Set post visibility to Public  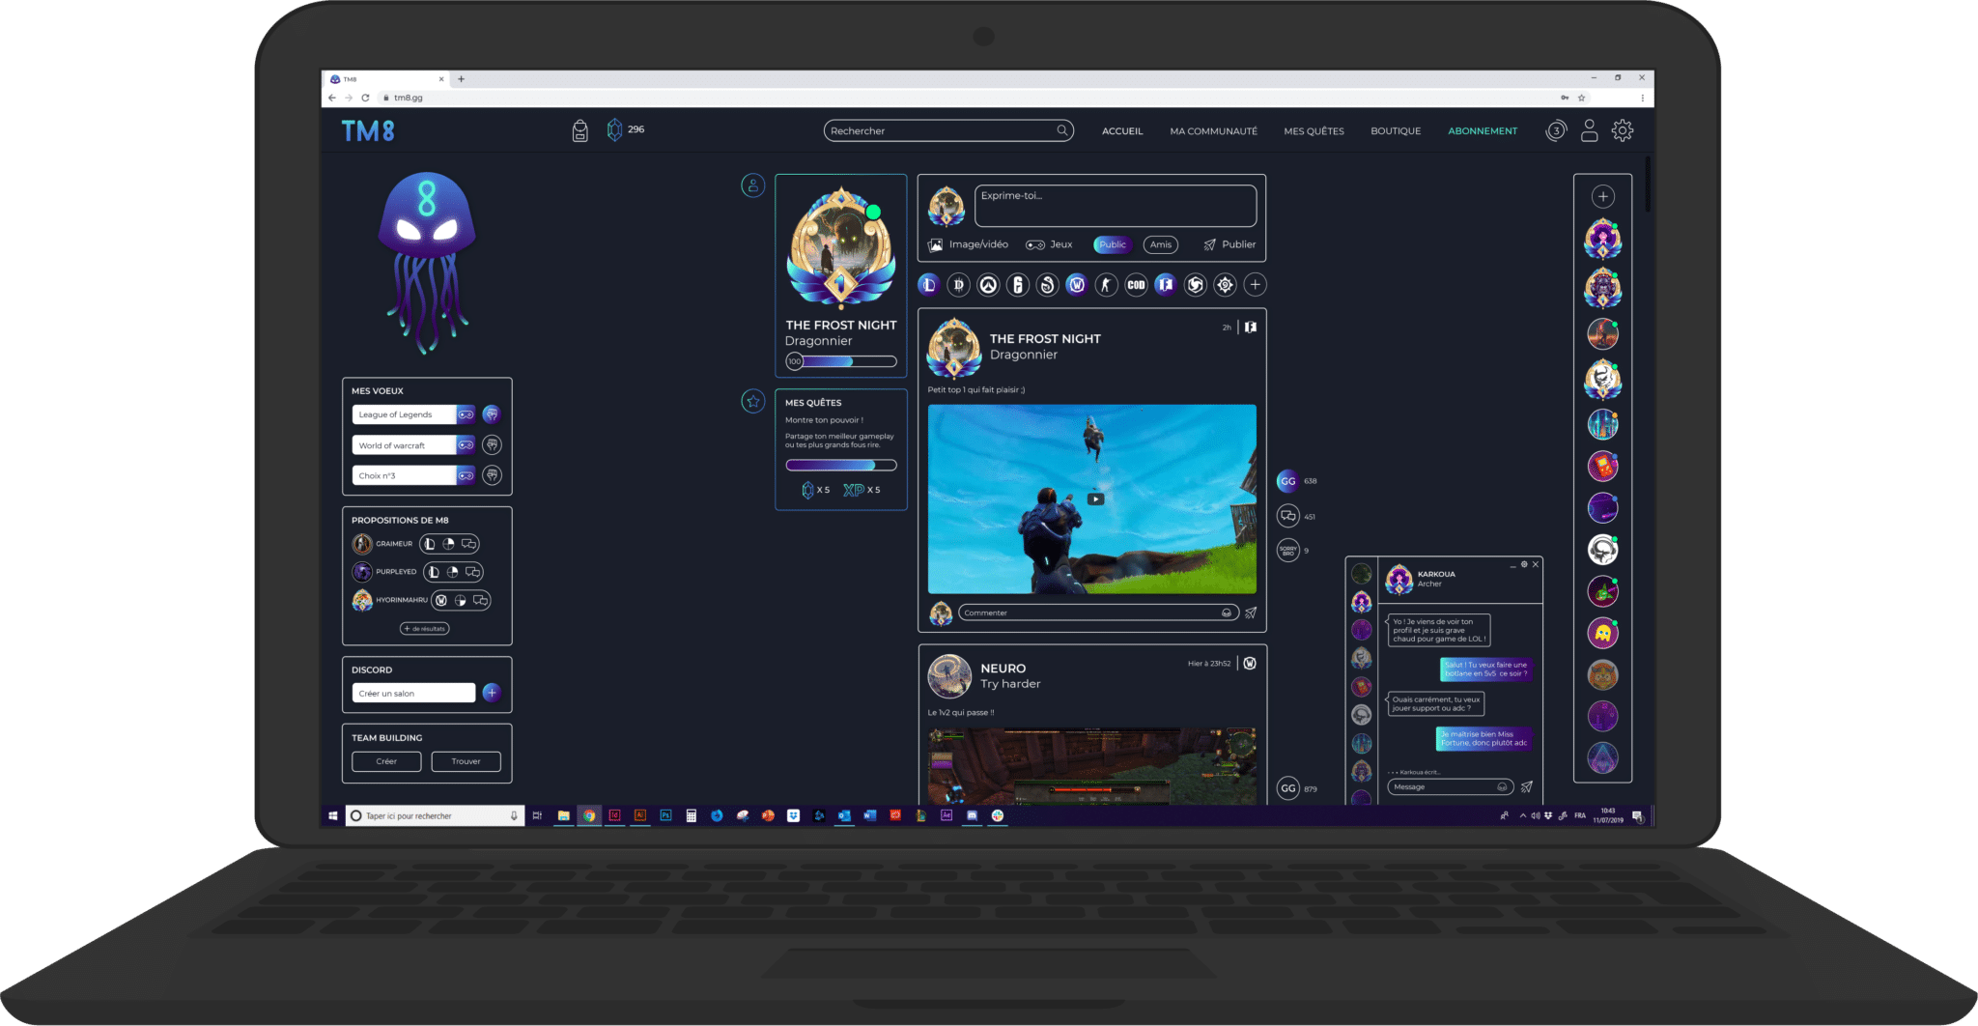[x=1113, y=244]
